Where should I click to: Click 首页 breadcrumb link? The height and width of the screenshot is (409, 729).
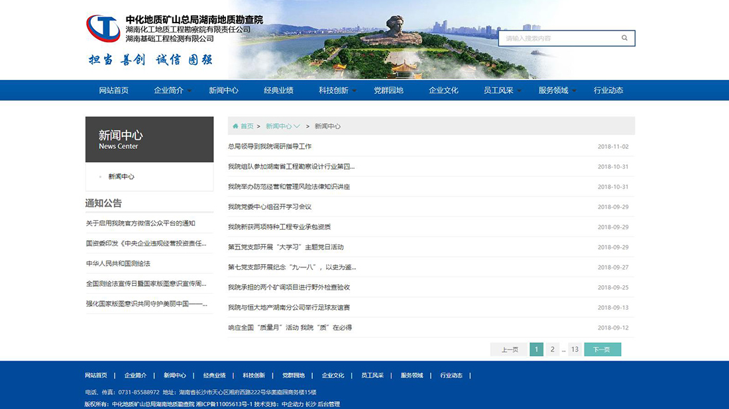pos(247,126)
